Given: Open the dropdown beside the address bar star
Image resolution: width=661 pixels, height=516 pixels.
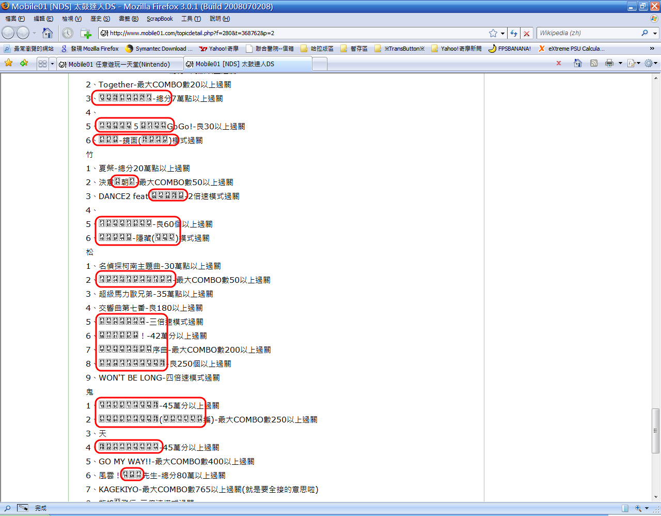Looking at the screenshot, I should click(502, 34).
